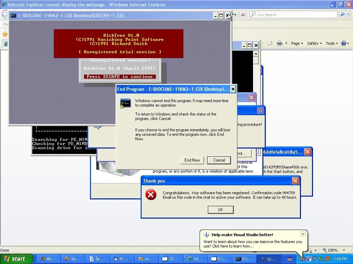Switch to Pr... taskbar item
The width and height of the screenshot is (353, 264).
[x=121, y=259]
